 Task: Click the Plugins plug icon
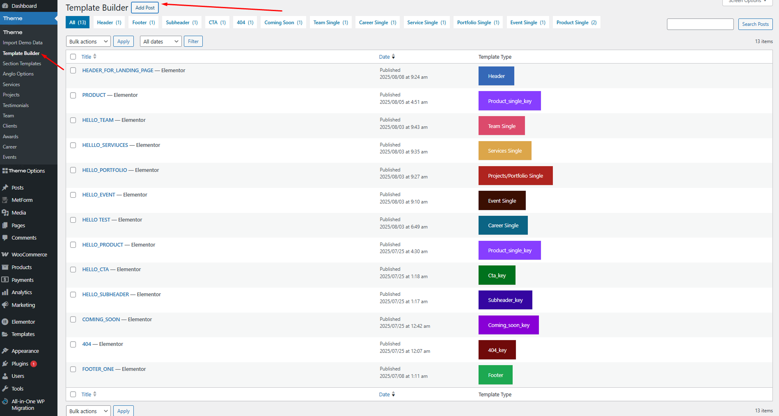(5, 363)
